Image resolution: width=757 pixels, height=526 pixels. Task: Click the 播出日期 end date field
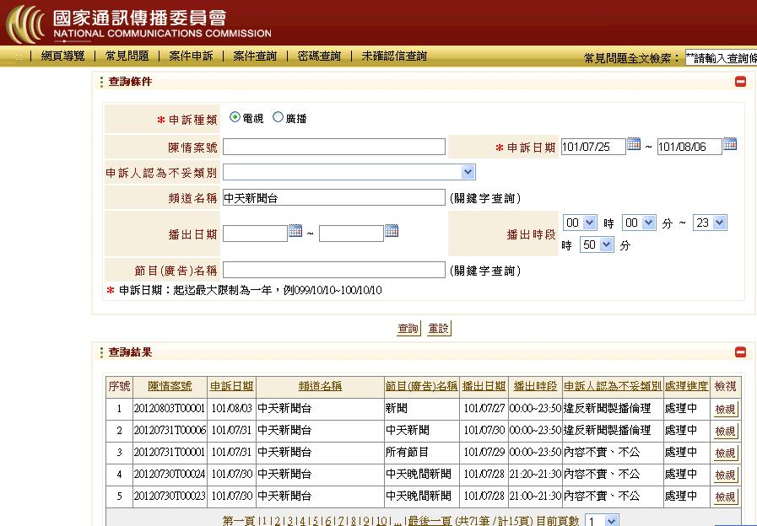click(x=351, y=233)
